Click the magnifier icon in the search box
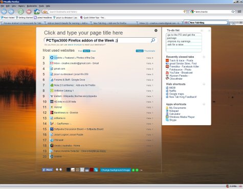 click(153, 40)
